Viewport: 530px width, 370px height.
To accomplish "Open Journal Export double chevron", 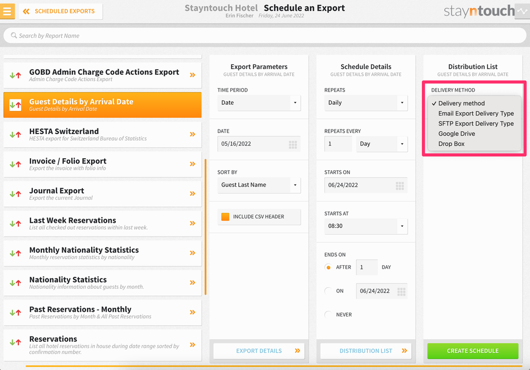I will pos(192,194).
